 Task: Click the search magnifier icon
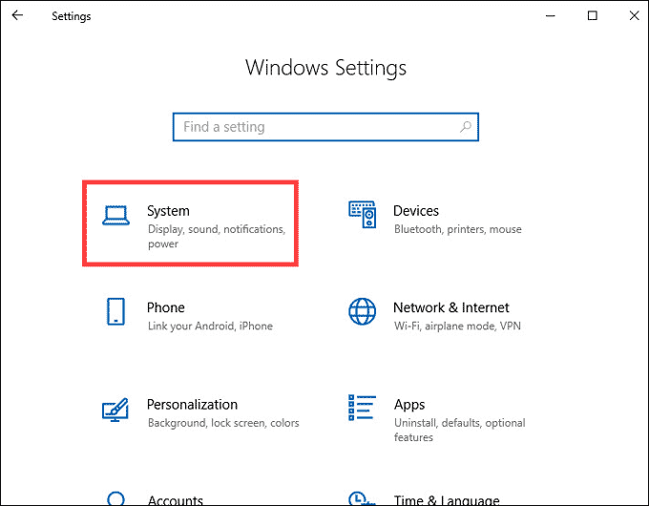466,127
